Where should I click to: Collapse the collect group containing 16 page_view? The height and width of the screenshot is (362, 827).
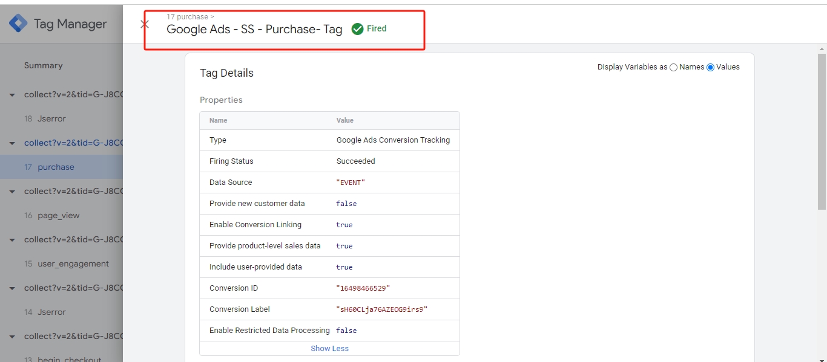pos(12,192)
